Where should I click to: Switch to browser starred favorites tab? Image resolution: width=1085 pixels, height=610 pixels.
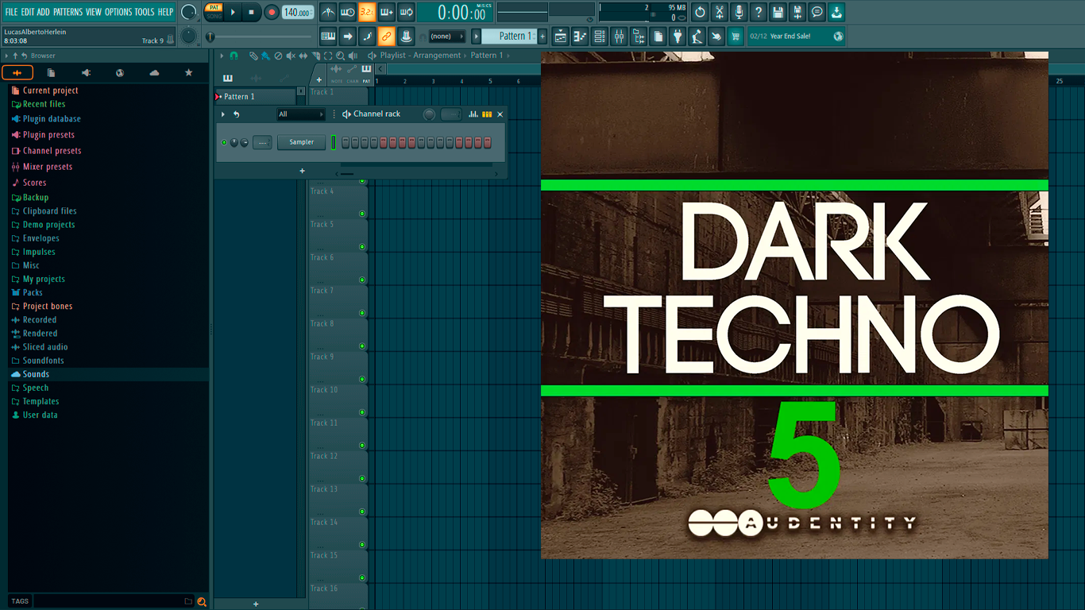point(188,72)
